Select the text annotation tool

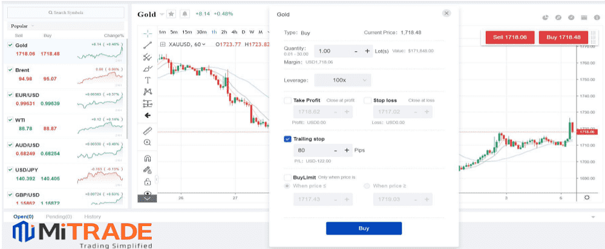[x=148, y=80]
